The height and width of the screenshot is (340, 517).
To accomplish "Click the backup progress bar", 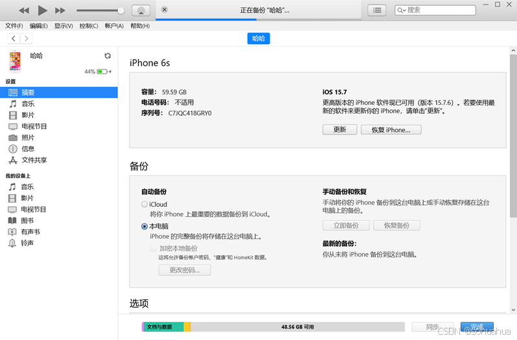I will [x=258, y=19].
